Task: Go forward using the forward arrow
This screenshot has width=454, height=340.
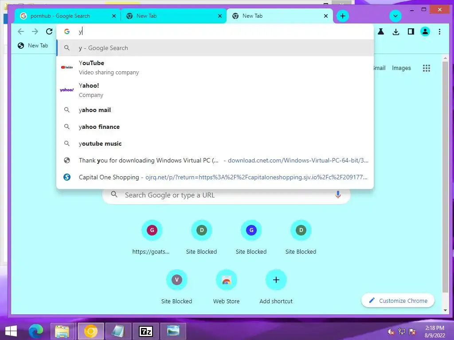Action: 35,31
